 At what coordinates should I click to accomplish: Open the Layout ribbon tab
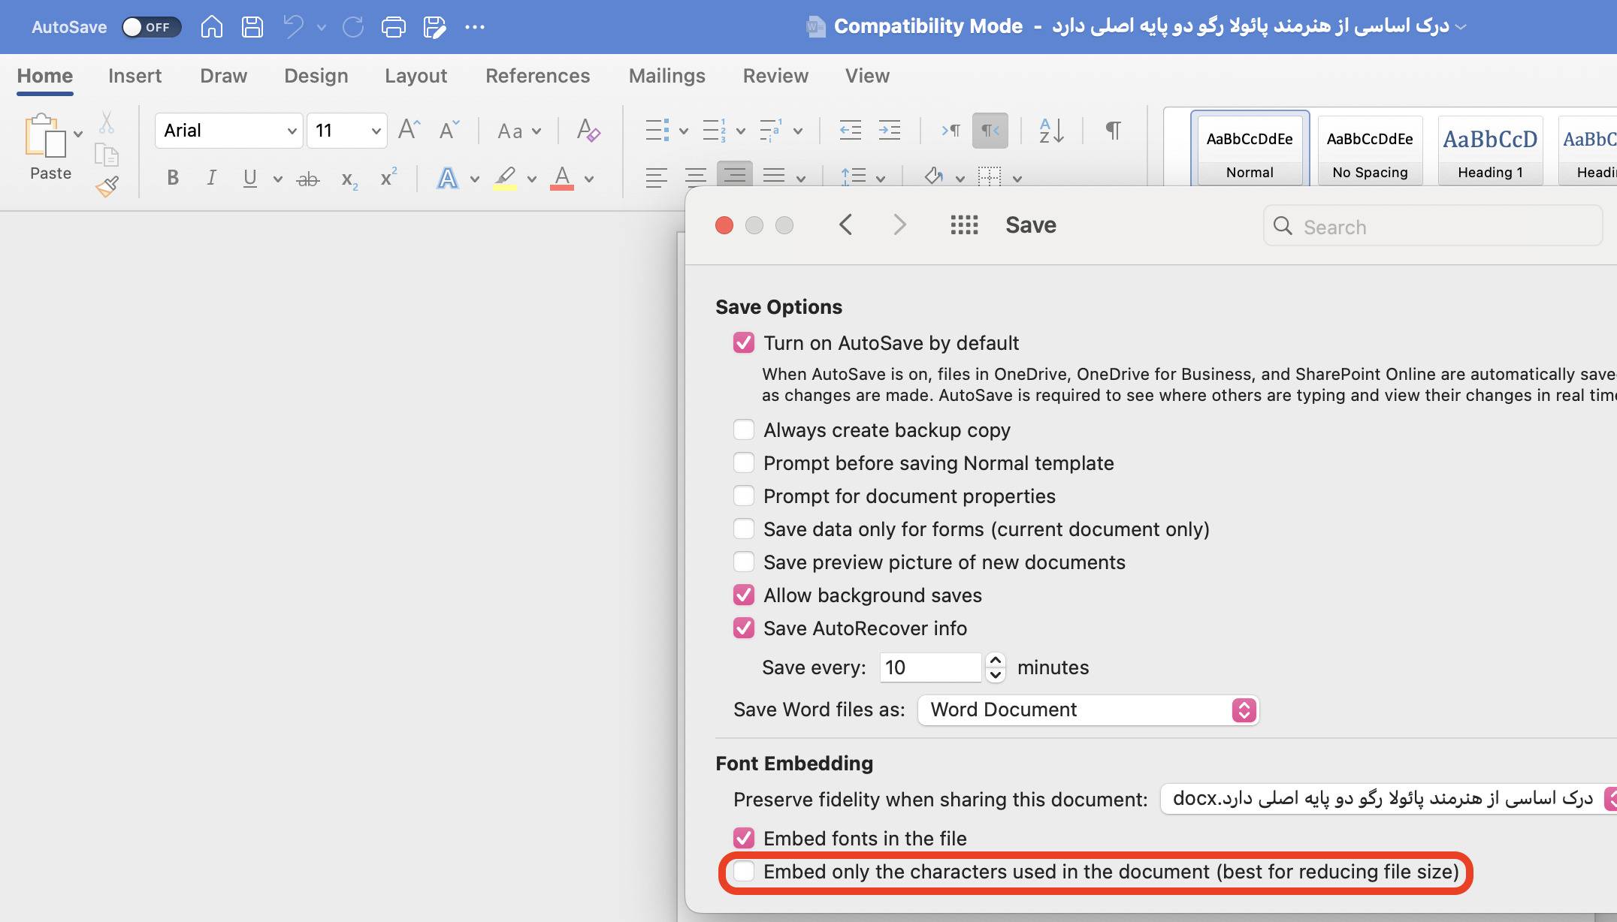tap(416, 76)
